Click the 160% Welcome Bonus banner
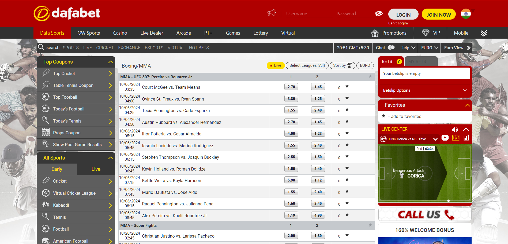 pos(425,233)
